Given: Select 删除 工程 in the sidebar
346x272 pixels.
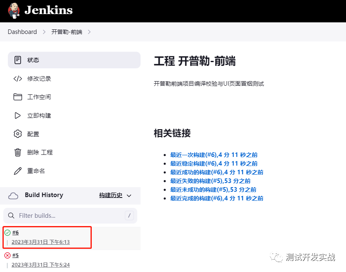Looking at the screenshot, I should click(x=40, y=152).
